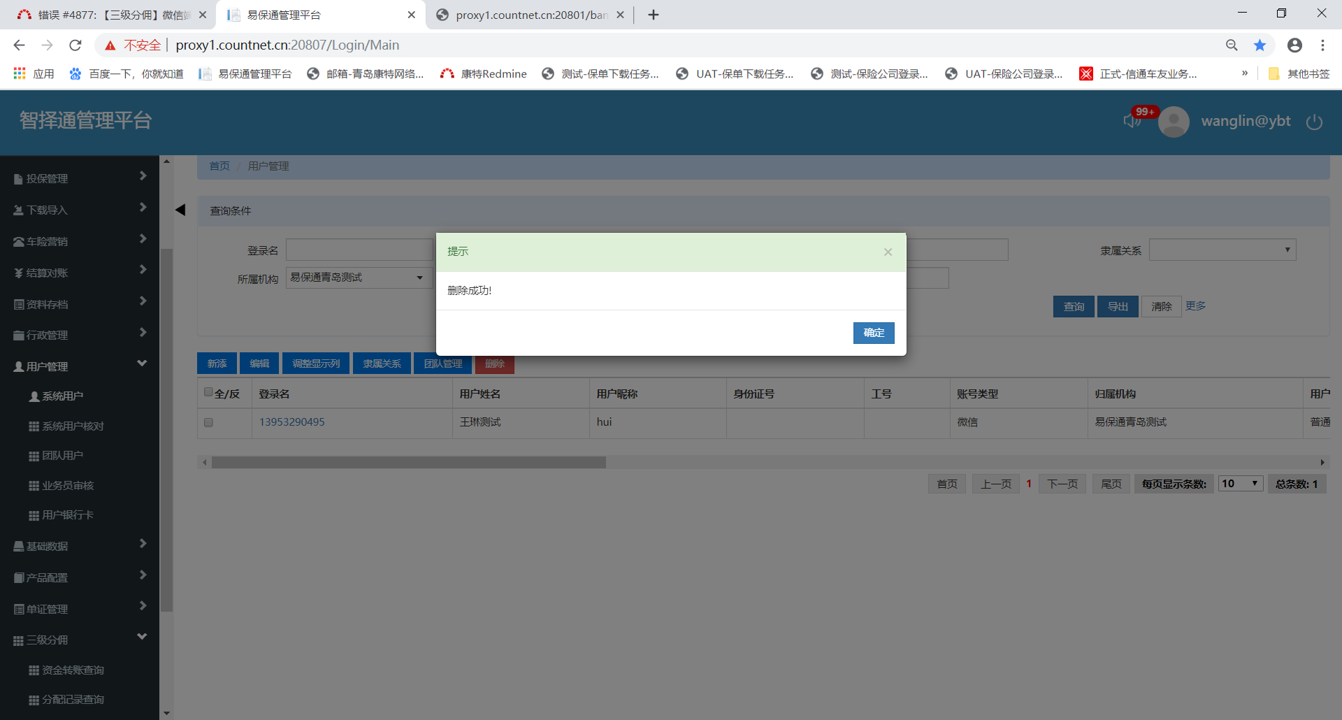Screen dimensions: 1342x720
Task: Expand the 投保管理 menu arrow
Action: (143, 176)
